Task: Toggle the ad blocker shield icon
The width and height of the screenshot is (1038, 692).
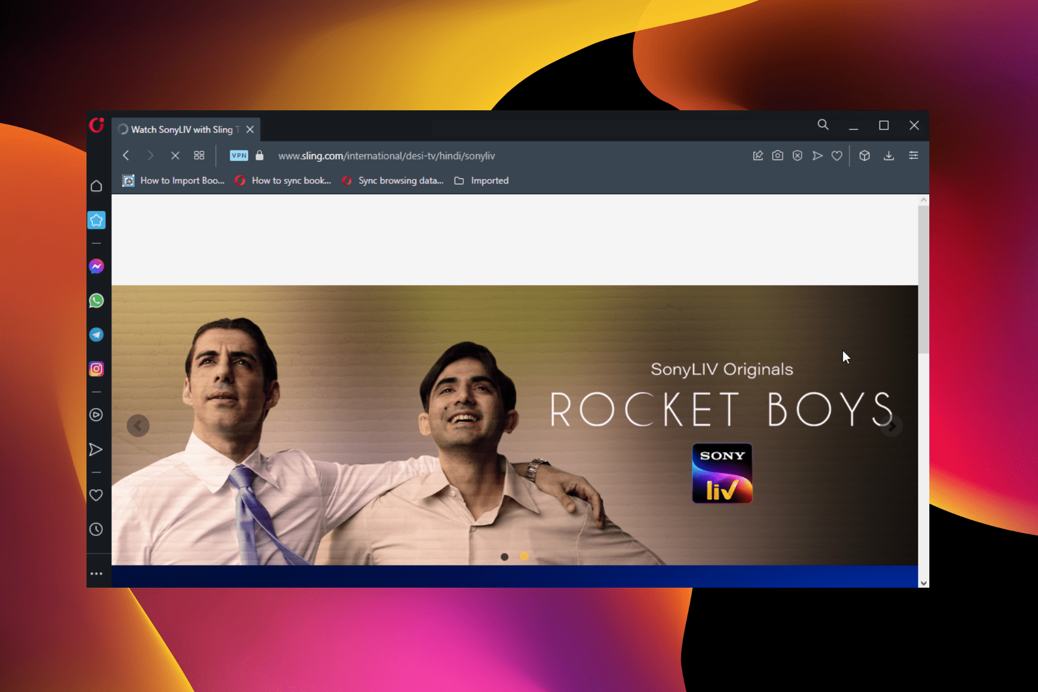Action: tap(797, 156)
